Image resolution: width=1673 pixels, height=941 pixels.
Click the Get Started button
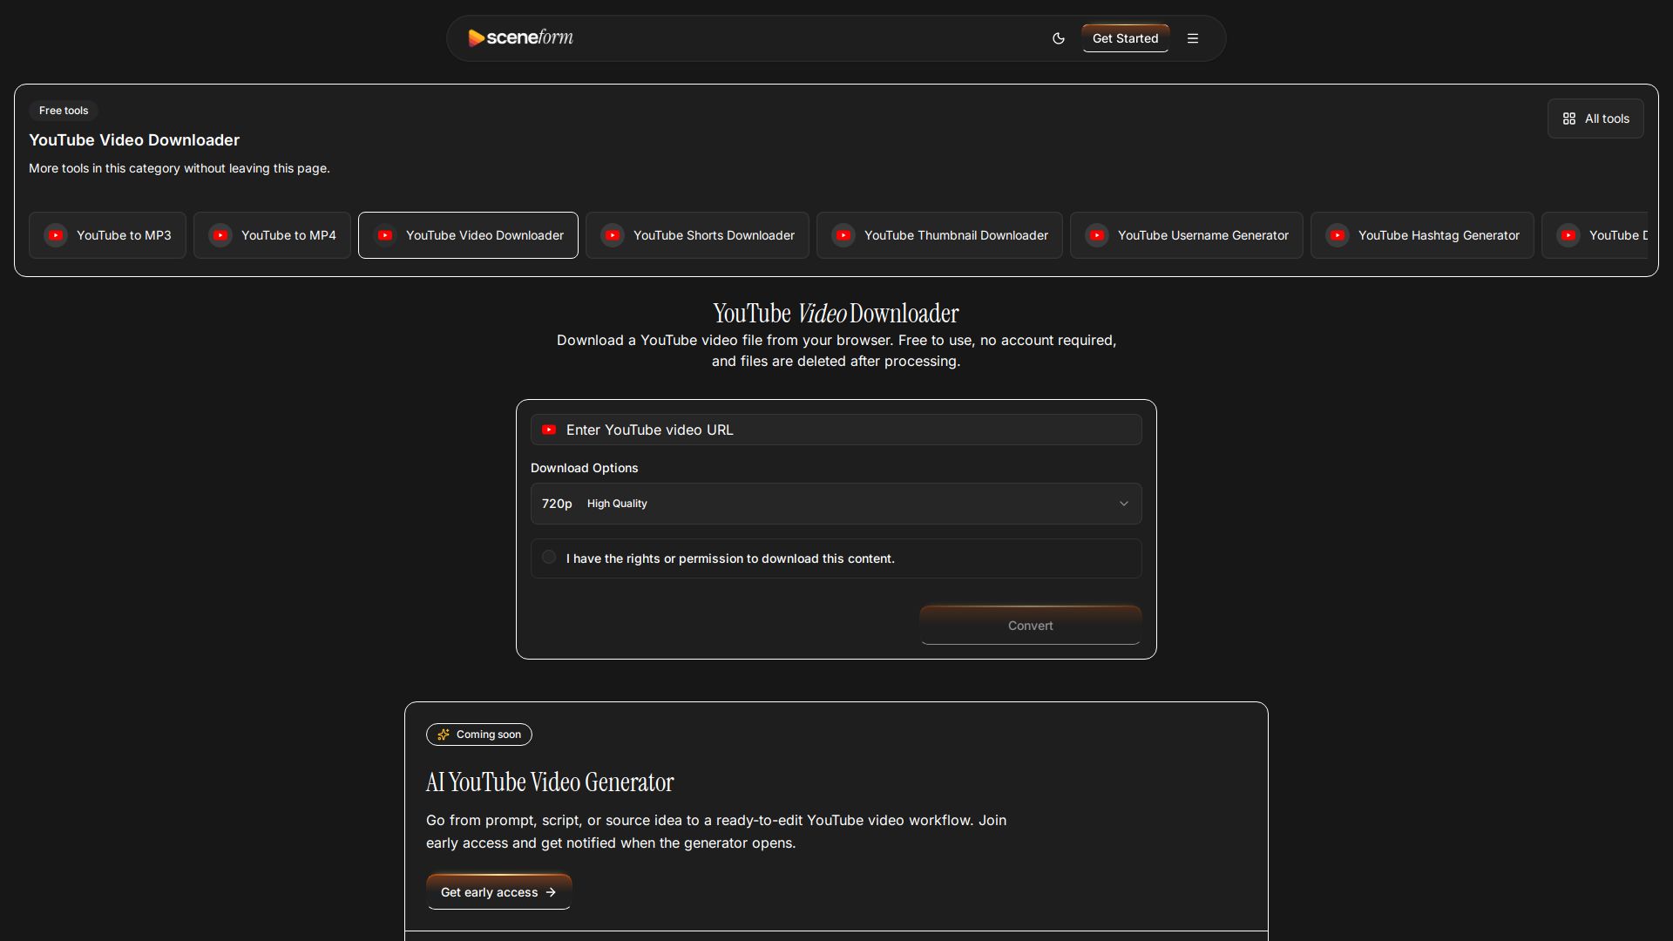coord(1125,38)
